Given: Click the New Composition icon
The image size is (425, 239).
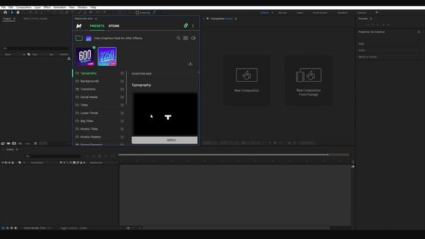Looking at the screenshot, I should click(x=246, y=75).
